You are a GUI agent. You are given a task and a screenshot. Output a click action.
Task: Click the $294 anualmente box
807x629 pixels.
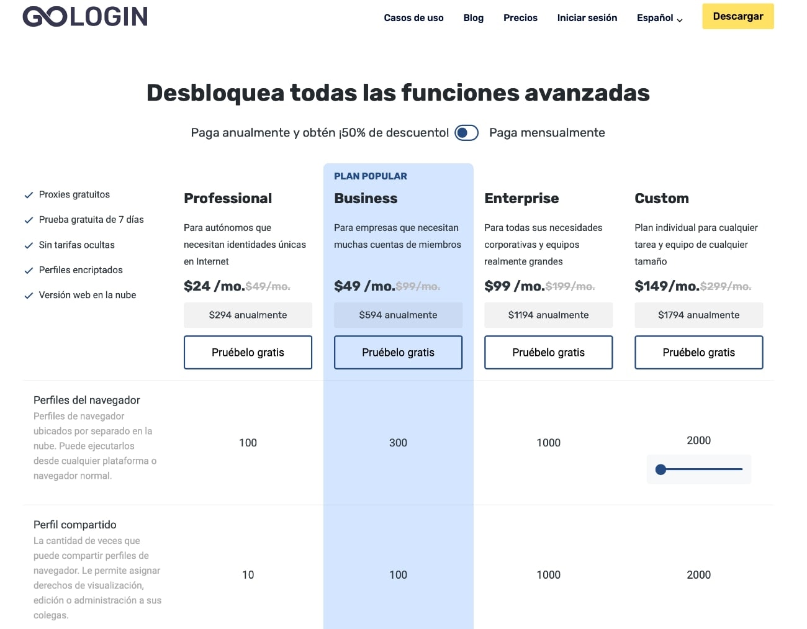click(x=248, y=315)
